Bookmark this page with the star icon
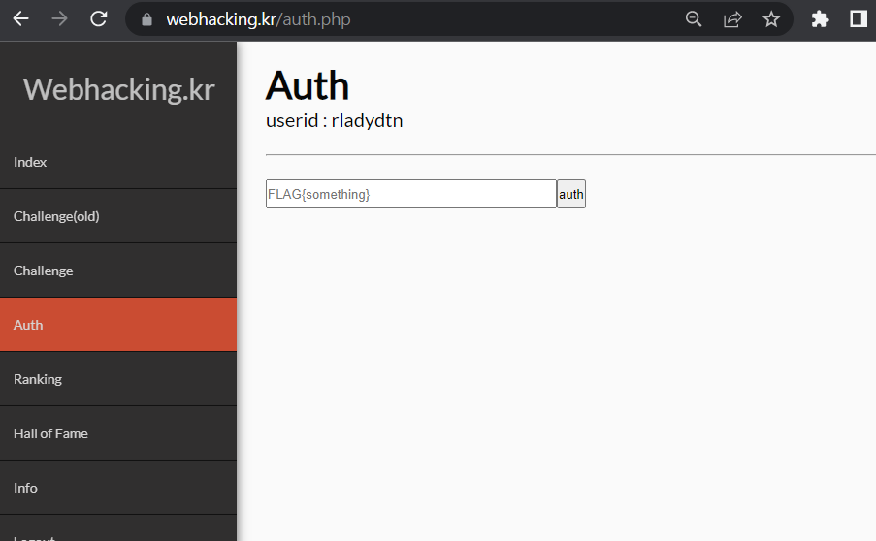The height and width of the screenshot is (541, 876). pos(771,19)
